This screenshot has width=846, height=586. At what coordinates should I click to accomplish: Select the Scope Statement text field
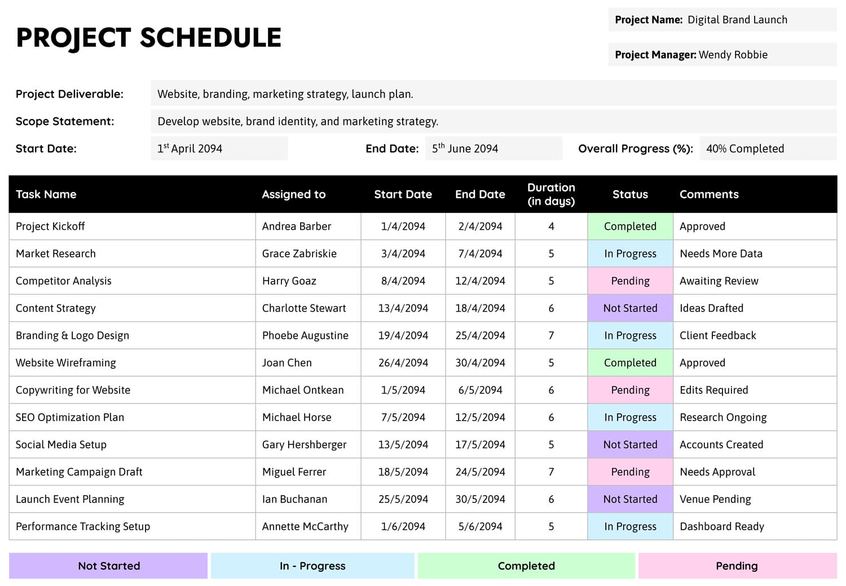pos(493,121)
